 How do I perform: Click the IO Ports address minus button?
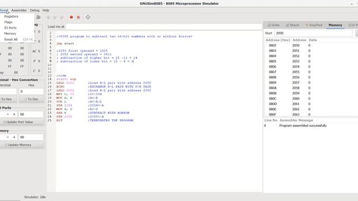7,114
